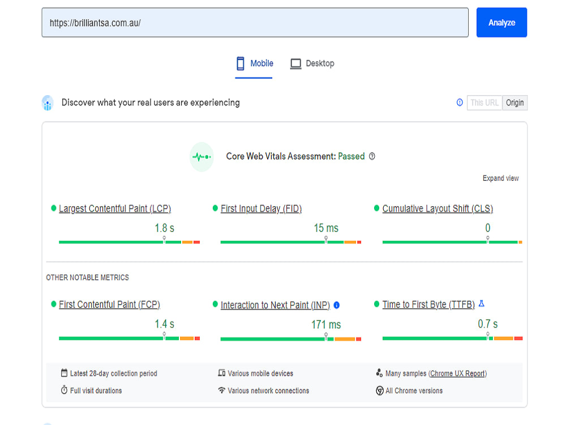Click Full visit durations text
The height and width of the screenshot is (425, 566).
coord(96,390)
